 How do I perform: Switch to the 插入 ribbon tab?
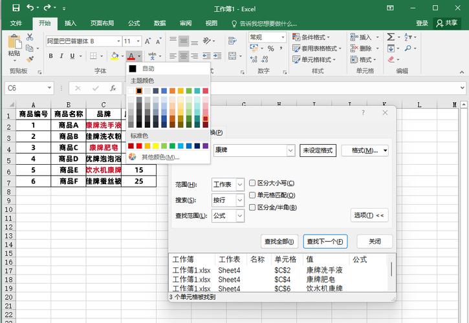click(71, 23)
